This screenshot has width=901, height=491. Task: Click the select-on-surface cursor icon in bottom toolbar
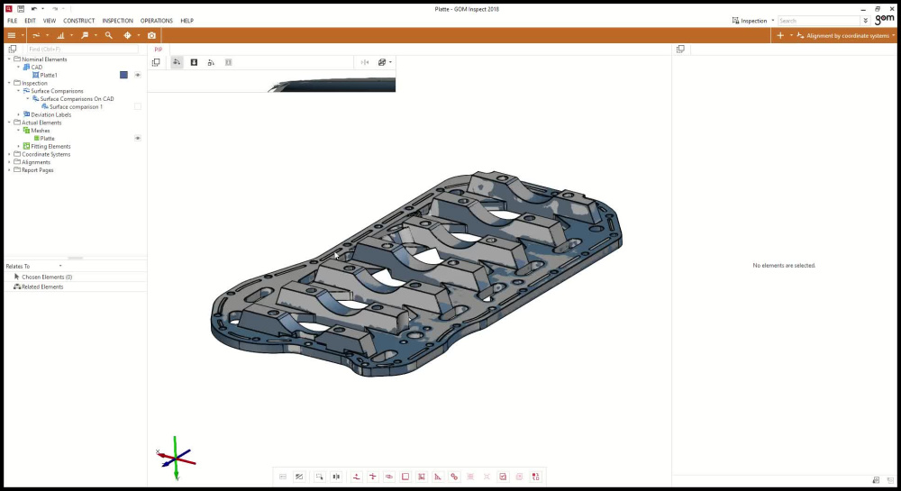point(319,477)
